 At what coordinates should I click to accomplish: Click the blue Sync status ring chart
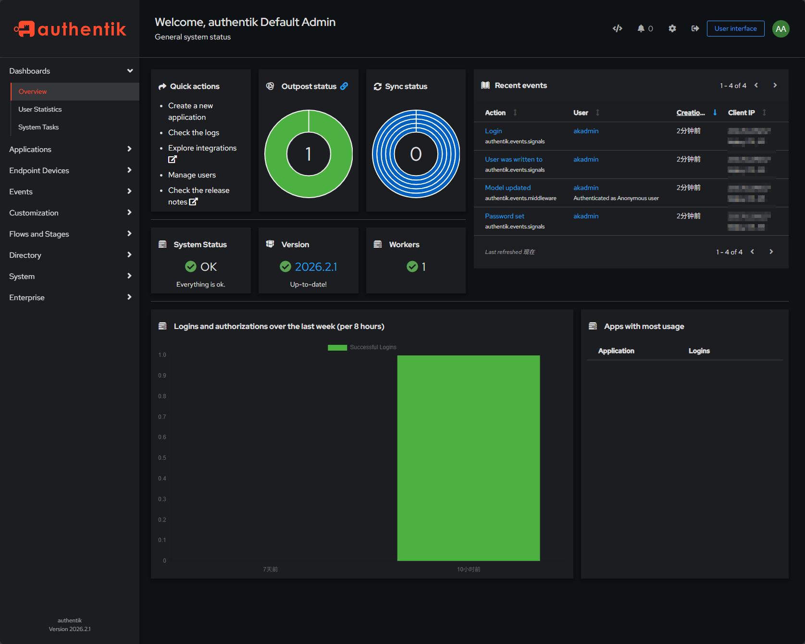click(x=416, y=154)
